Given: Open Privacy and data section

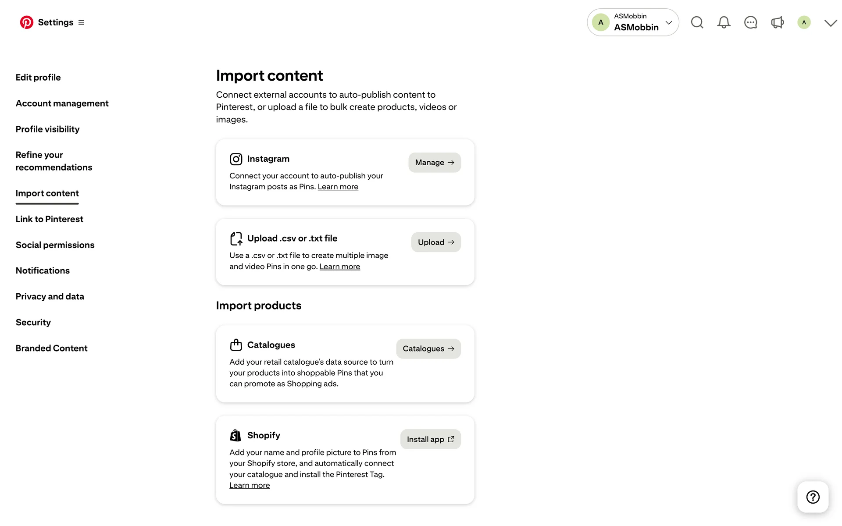Looking at the screenshot, I should 50,297.
